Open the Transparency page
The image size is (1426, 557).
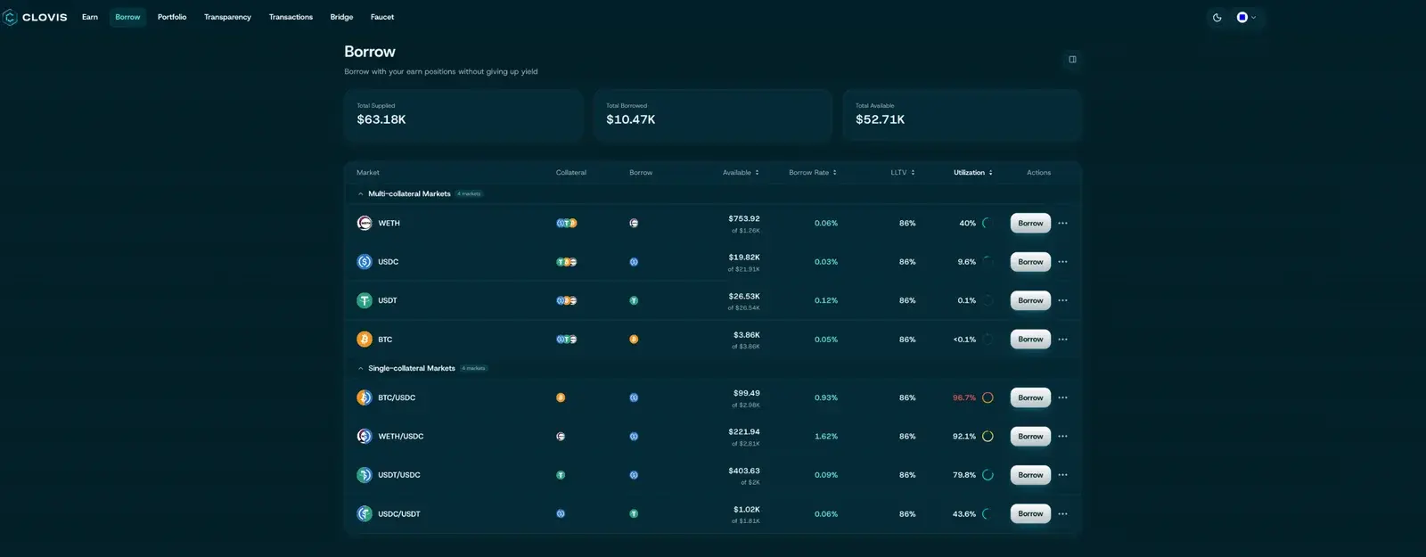(227, 17)
